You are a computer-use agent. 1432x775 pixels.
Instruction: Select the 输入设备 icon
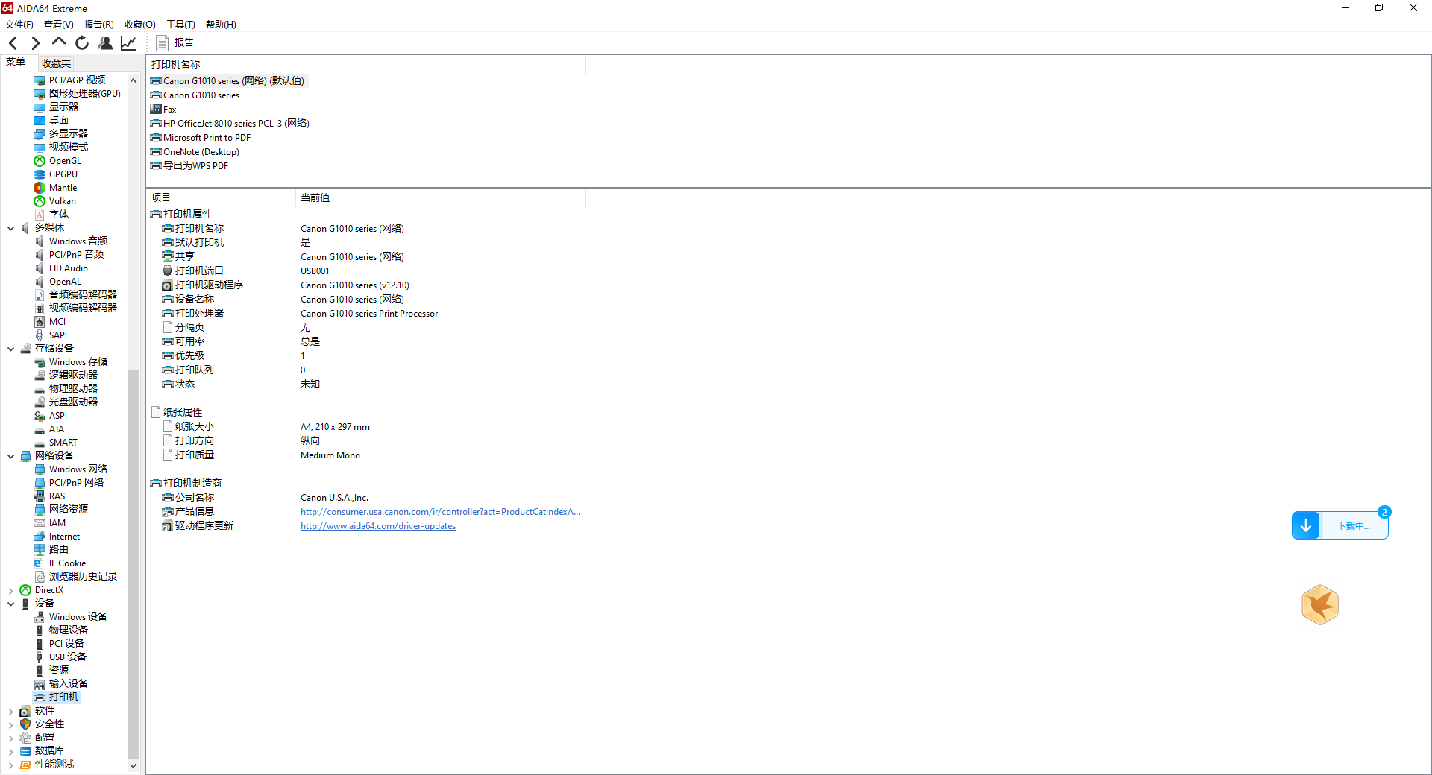coord(40,684)
